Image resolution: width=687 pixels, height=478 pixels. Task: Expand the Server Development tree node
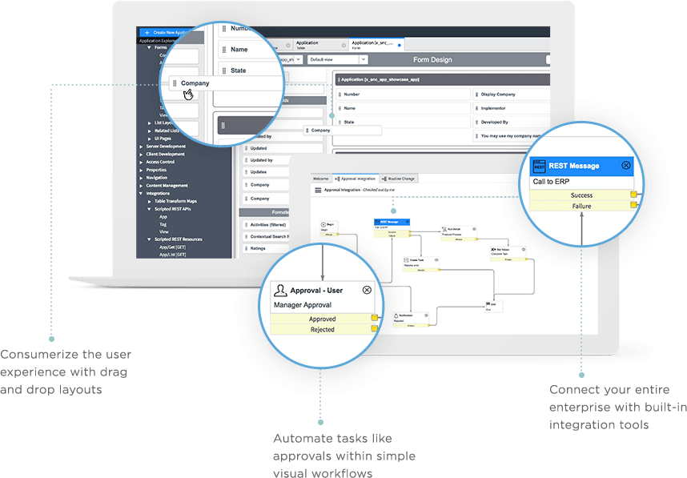pos(141,147)
